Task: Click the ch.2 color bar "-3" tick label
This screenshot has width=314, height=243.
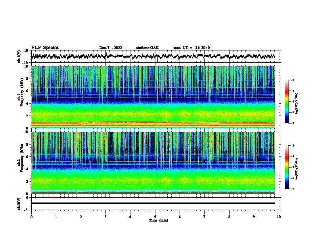Action: [x=293, y=146]
